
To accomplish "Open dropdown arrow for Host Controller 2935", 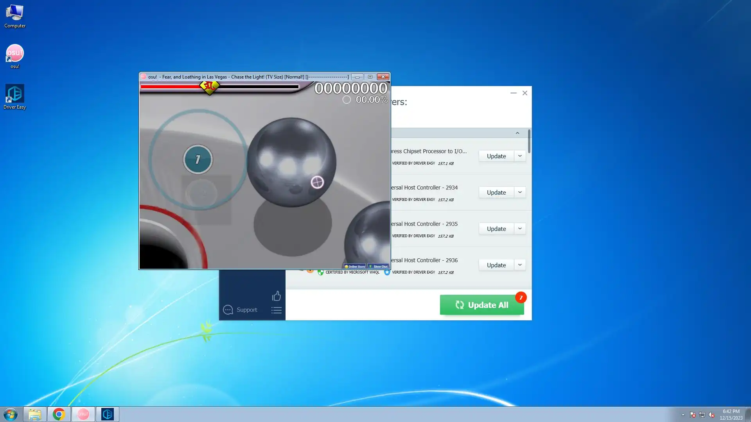I will [x=520, y=229].
